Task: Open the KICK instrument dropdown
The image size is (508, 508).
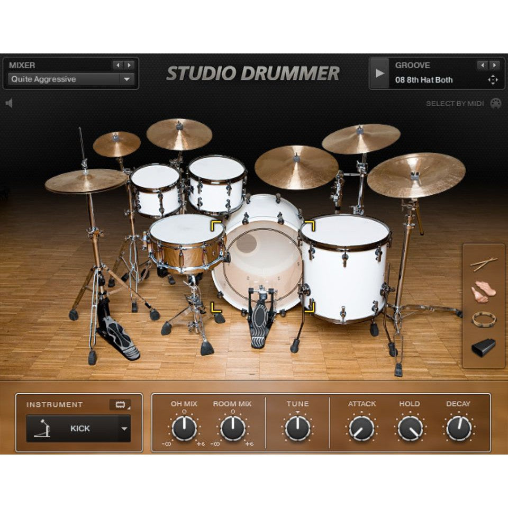Action: click(82, 429)
